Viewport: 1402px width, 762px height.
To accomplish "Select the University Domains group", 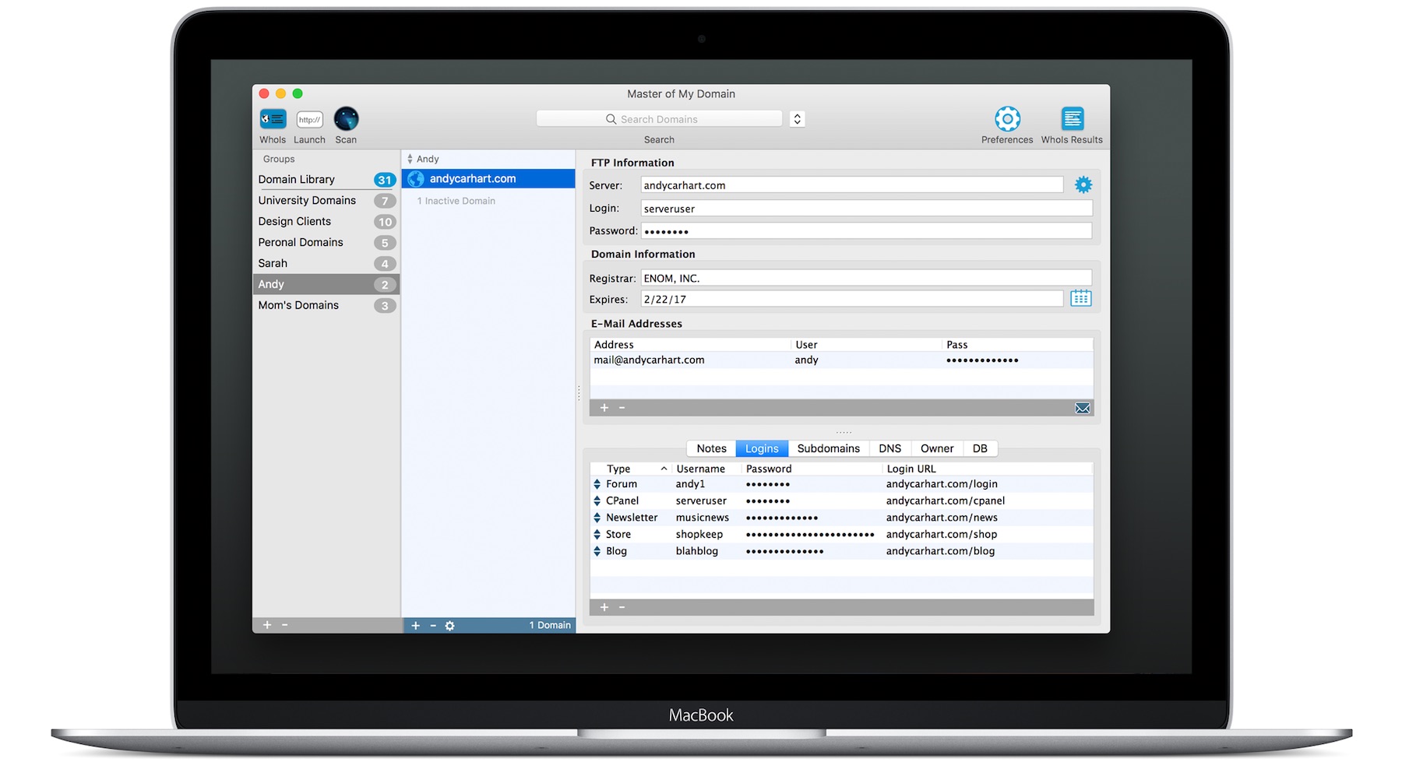I will point(326,201).
